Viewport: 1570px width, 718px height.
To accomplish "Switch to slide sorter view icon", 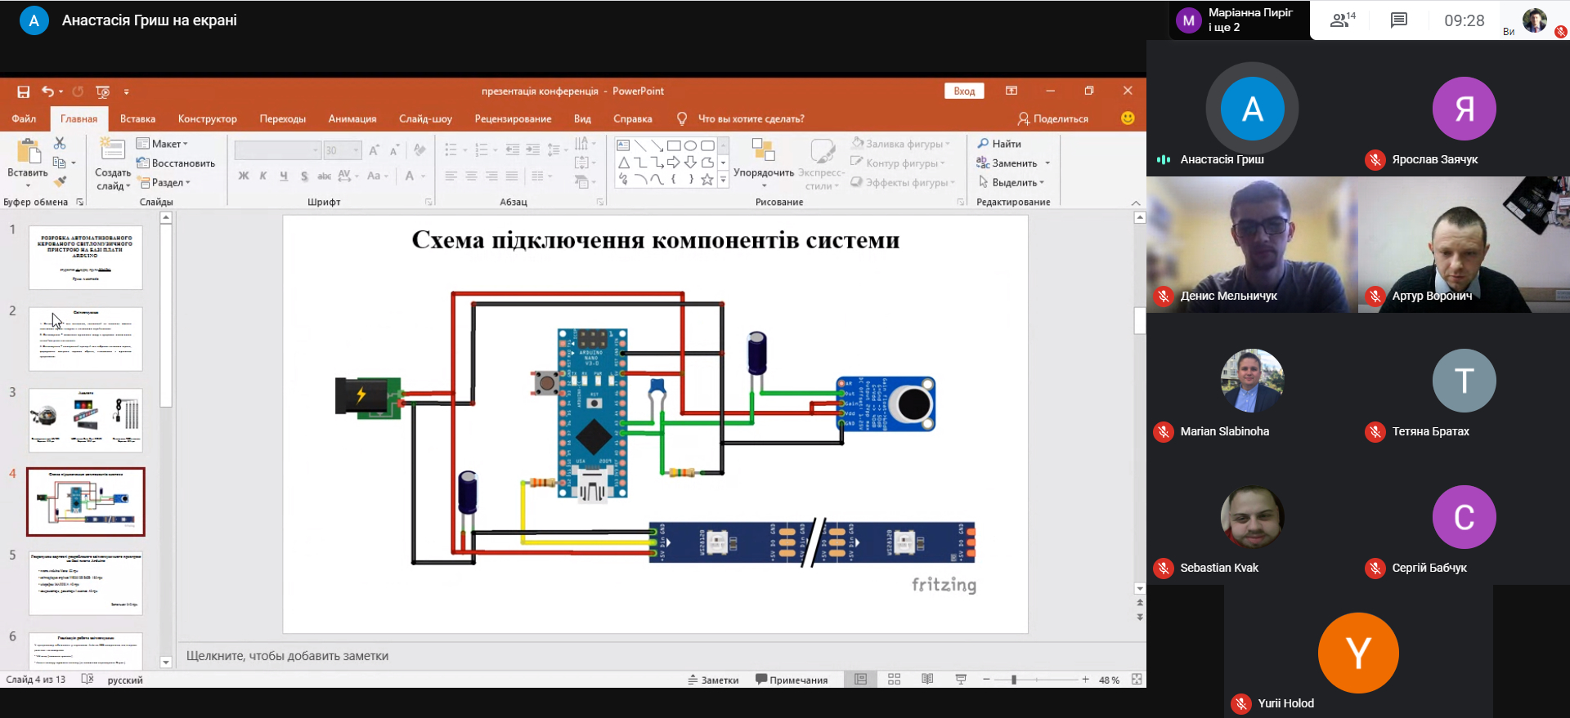I will tap(894, 680).
